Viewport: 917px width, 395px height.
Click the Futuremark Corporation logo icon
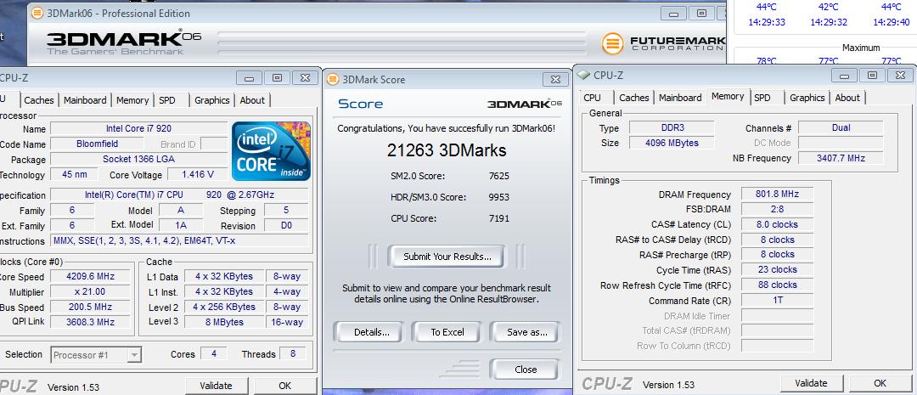point(613,43)
